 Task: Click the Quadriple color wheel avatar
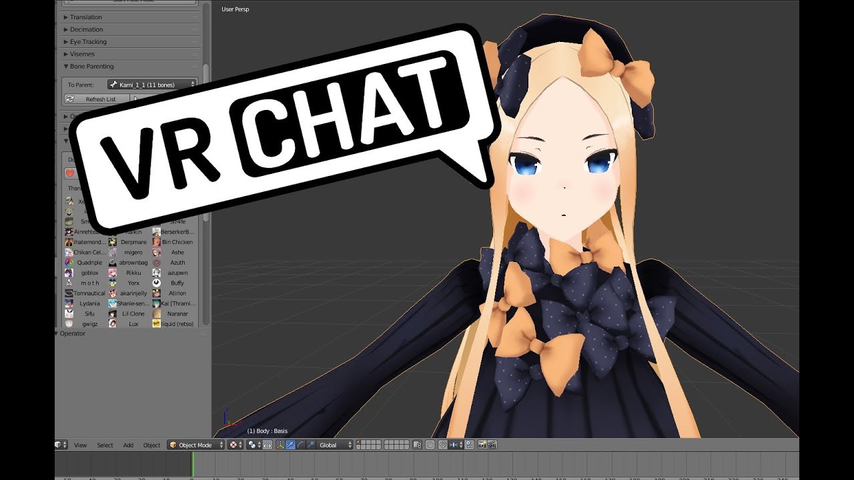[69, 263]
